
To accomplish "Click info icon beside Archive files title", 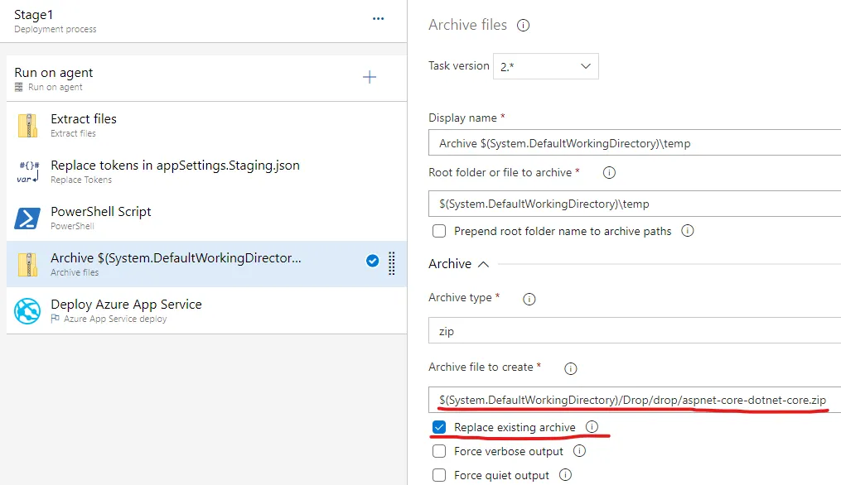I will tap(523, 26).
